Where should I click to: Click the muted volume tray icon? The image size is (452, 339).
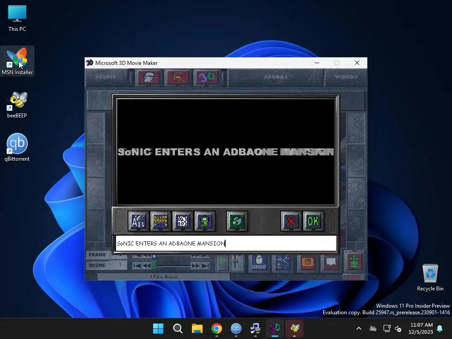[398, 328]
